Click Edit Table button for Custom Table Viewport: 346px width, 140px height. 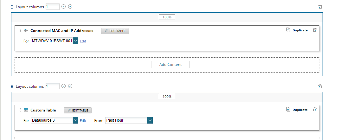click(x=78, y=110)
